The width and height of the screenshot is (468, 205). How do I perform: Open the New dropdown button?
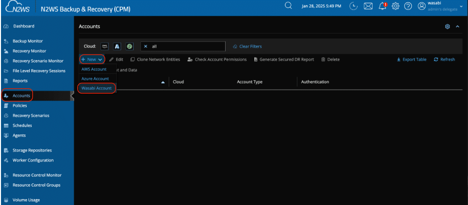[x=92, y=60]
